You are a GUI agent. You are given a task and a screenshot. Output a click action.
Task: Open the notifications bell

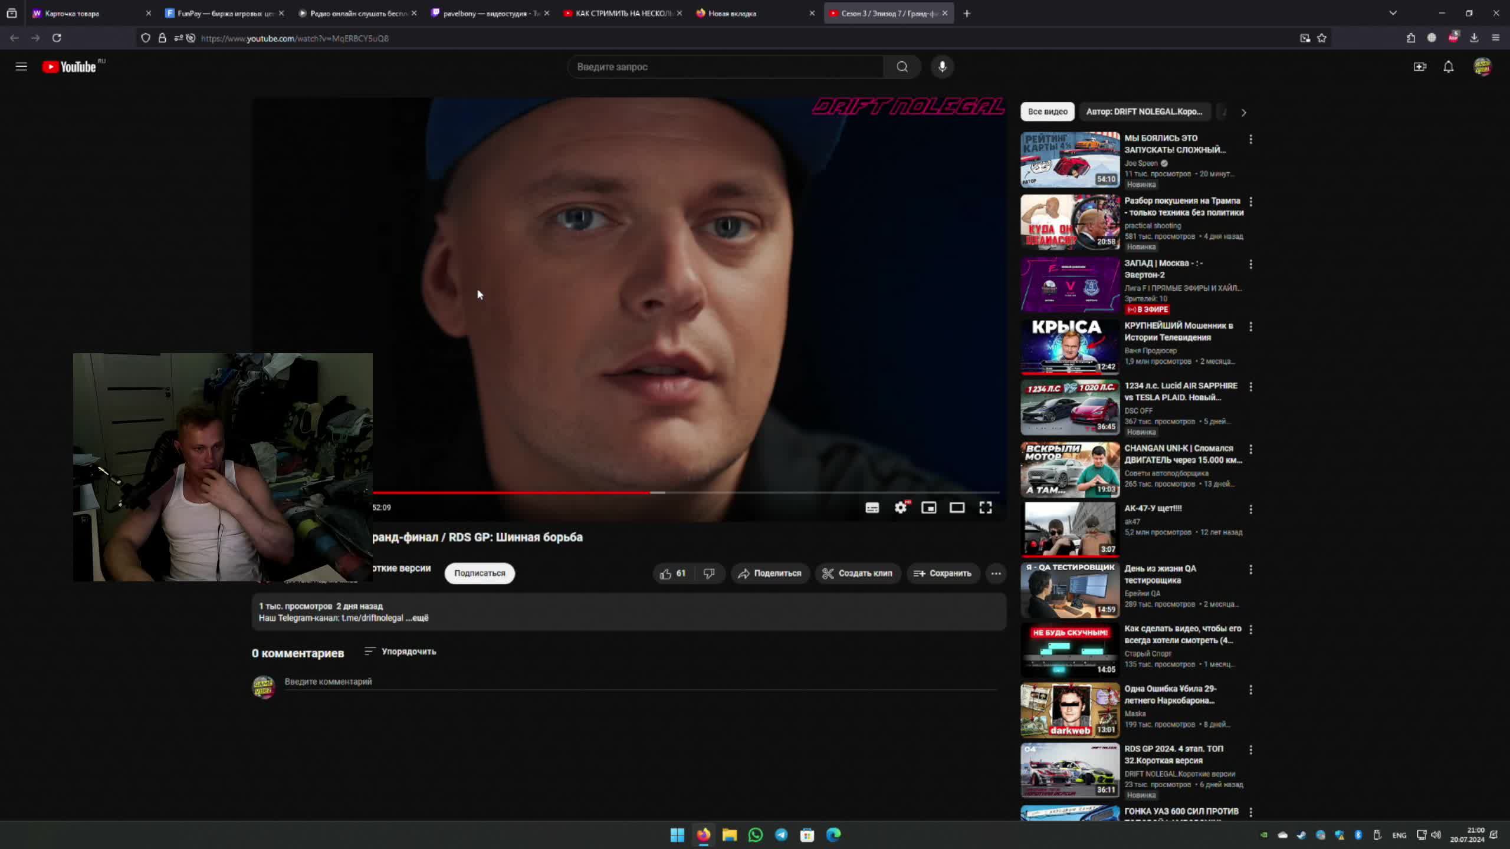click(1448, 67)
